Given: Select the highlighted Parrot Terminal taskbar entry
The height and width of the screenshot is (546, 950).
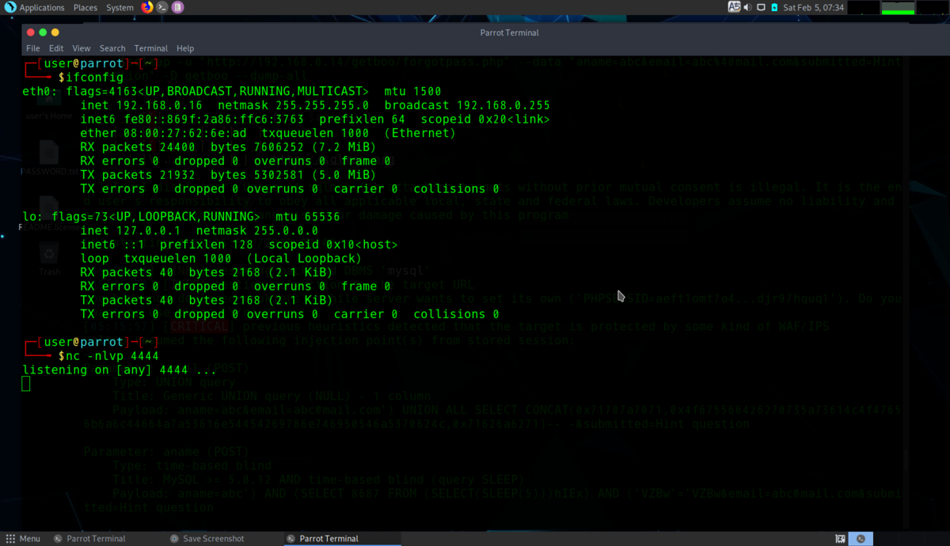Looking at the screenshot, I should click(x=342, y=538).
